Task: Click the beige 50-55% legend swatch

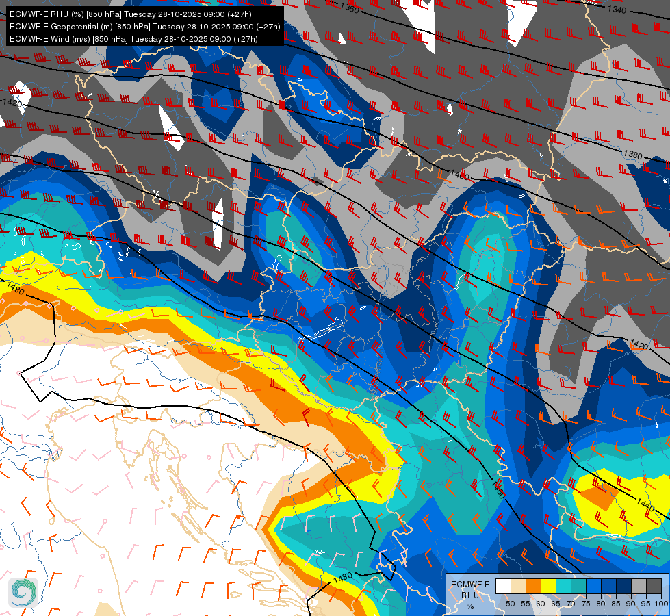Action: coord(518,586)
